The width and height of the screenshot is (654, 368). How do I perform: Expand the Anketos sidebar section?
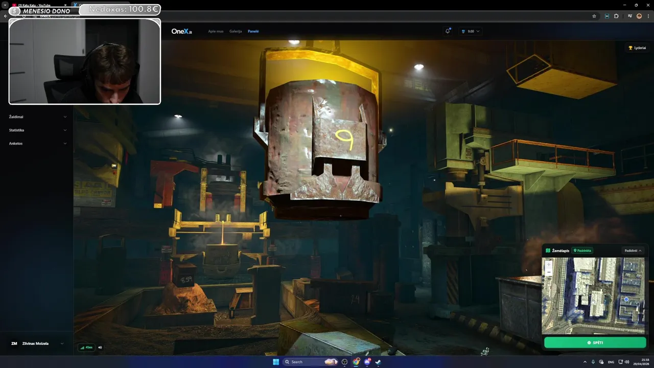(37, 144)
